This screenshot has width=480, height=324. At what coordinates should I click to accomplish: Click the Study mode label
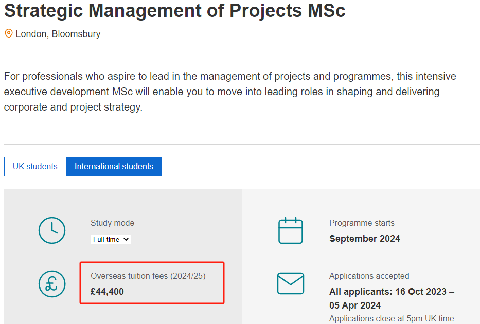pos(112,223)
